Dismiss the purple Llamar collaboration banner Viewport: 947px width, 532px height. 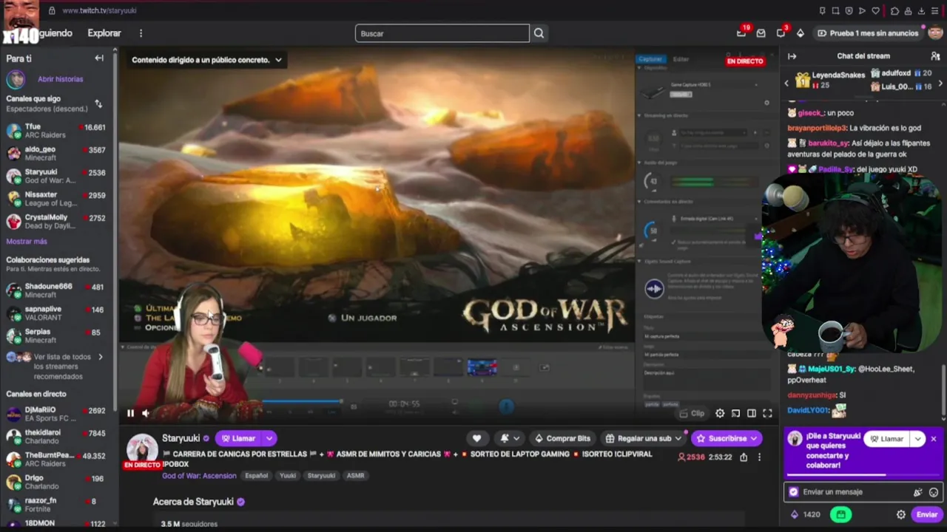pos(934,439)
